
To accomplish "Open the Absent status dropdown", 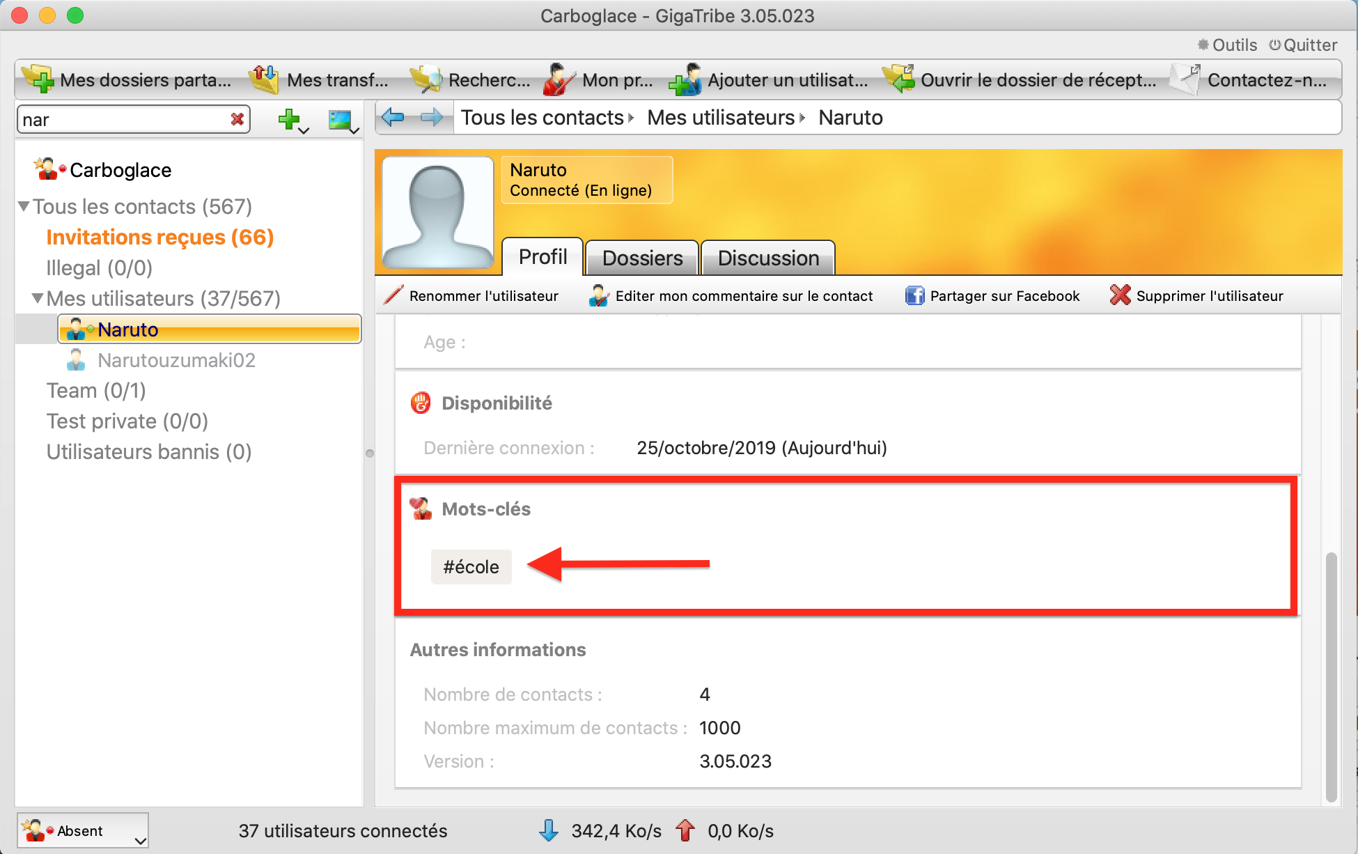I will [82, 830].
